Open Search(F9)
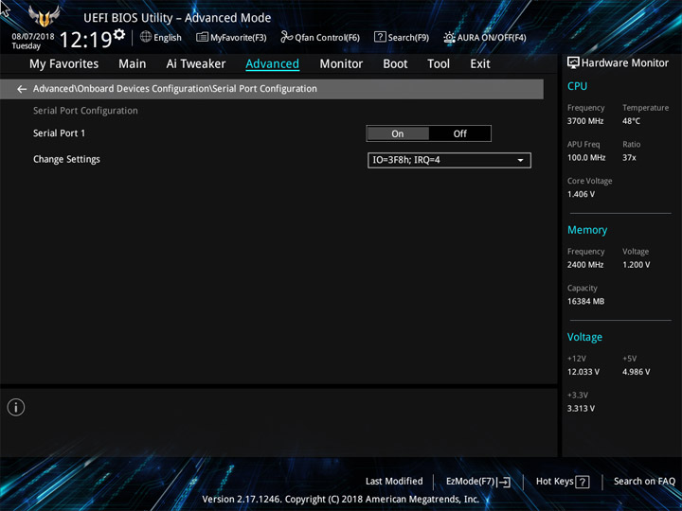 402,37
